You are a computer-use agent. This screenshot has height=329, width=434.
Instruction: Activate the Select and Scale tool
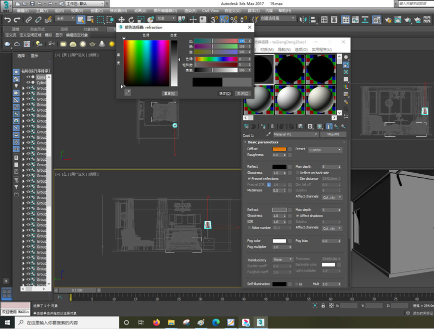[141, 20]
